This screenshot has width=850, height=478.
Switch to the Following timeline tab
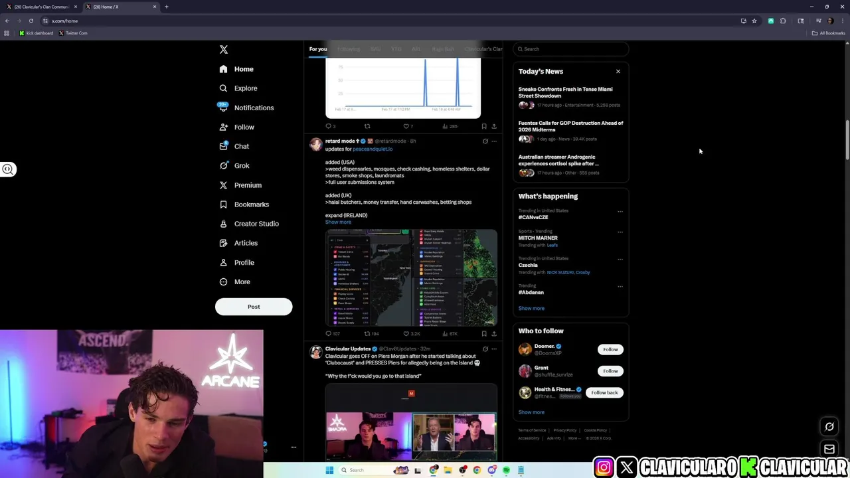349,49
